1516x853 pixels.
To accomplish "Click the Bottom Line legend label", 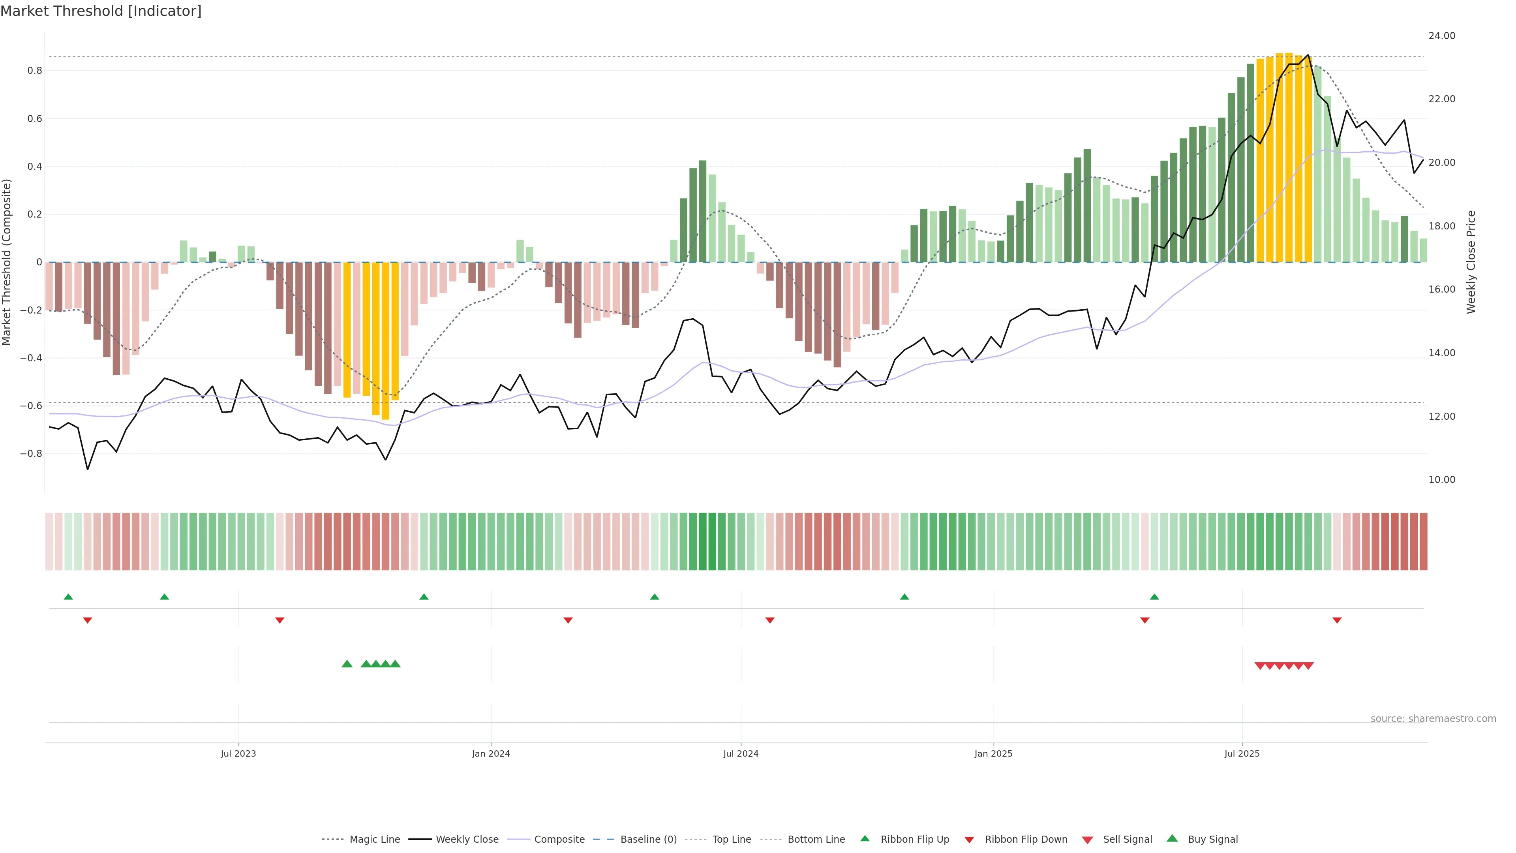I will click(816, 839).
